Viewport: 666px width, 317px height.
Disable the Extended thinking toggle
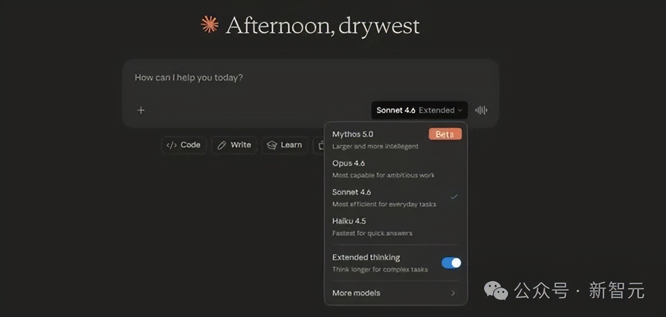(451, 263)
